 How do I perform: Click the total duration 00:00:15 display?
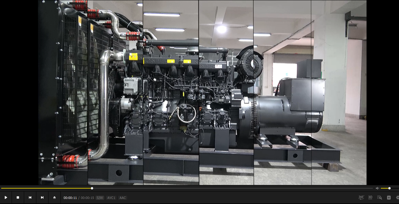[x=87, y=198]
